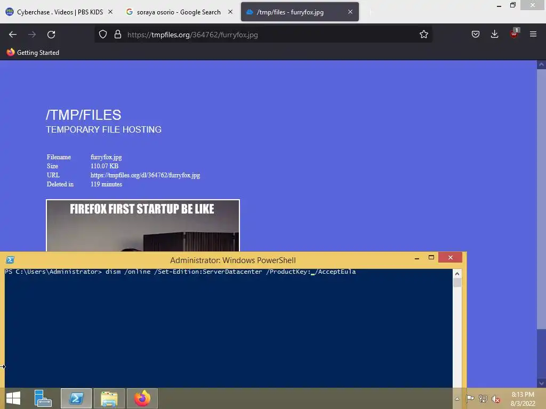Click the network tray icon

coord(483,398)
